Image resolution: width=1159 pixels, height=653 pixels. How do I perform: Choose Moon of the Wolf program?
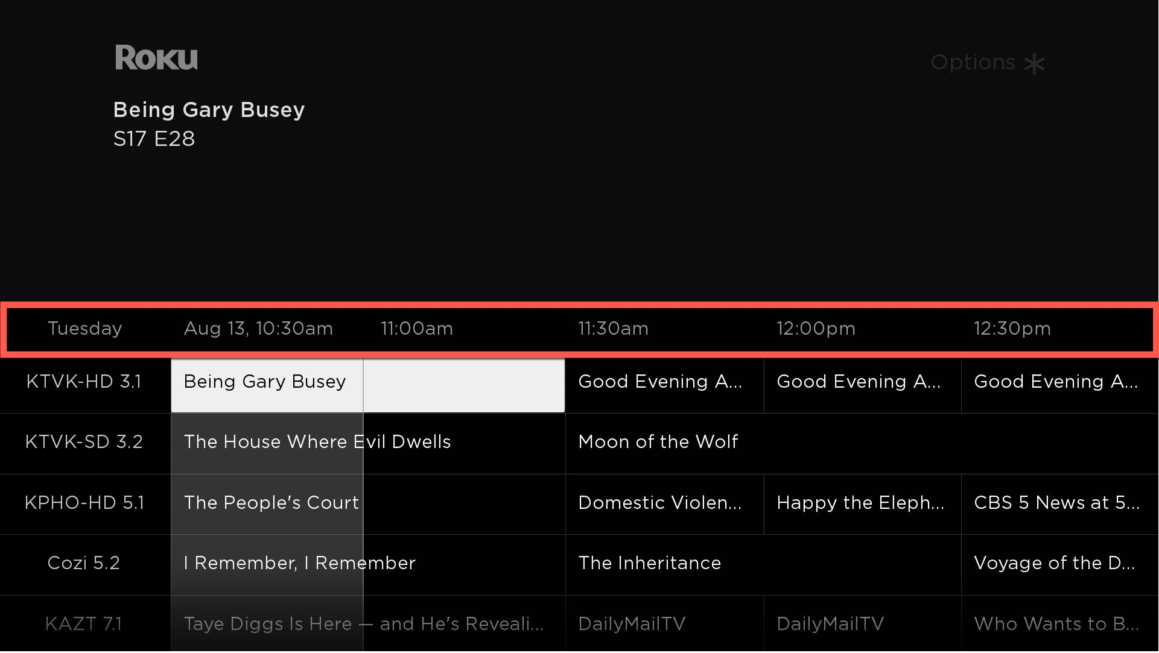[862, 444]
